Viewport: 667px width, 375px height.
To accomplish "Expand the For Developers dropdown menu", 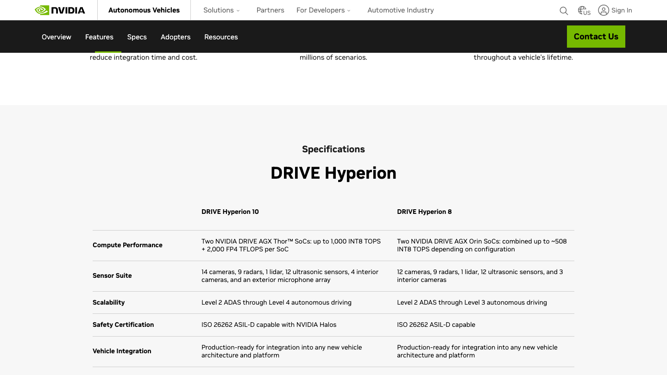I will pyautogui.click(x=323, y=10).
